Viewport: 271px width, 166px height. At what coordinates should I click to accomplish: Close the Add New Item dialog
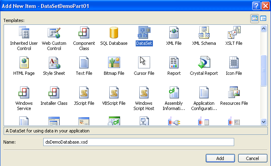(x=266, y=6)
